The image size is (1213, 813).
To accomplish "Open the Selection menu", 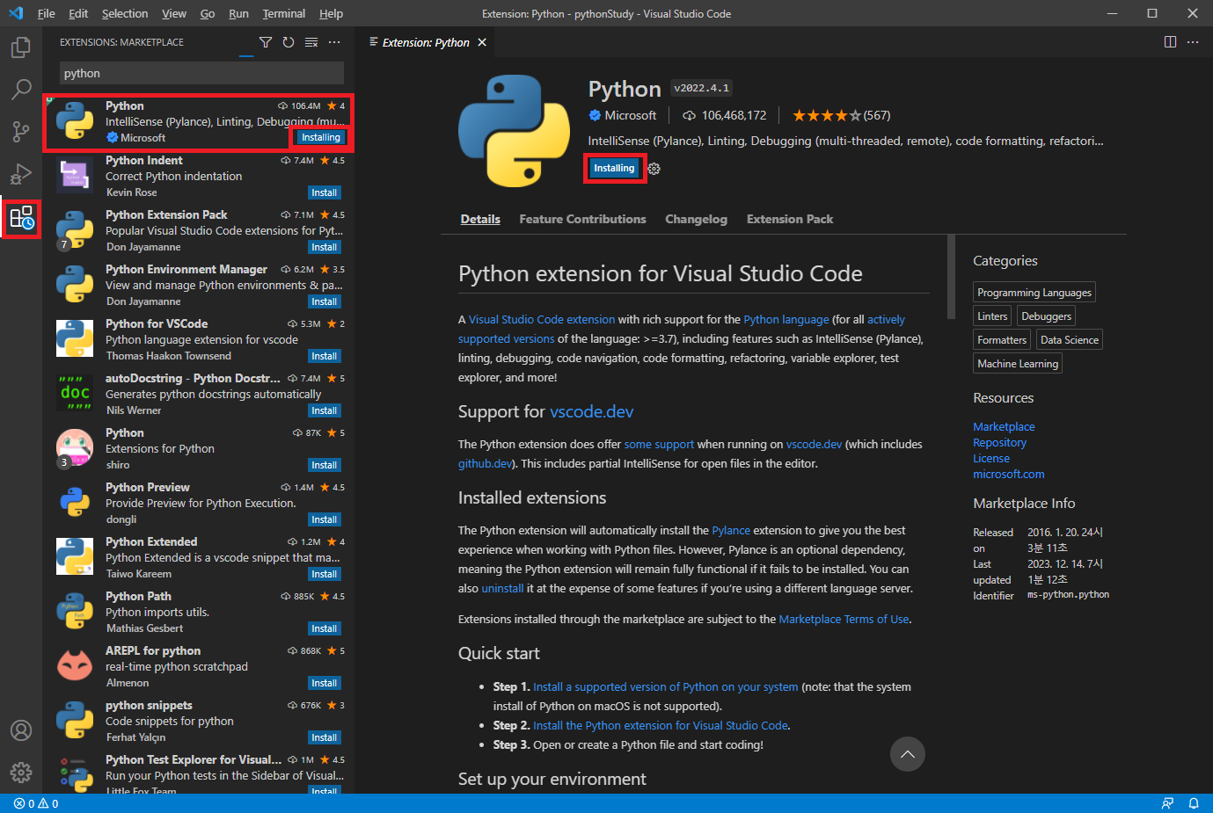I will coord(125,13).
